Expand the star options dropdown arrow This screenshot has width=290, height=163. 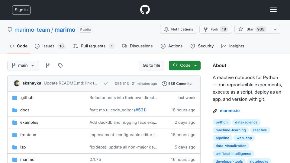point(275,30)
